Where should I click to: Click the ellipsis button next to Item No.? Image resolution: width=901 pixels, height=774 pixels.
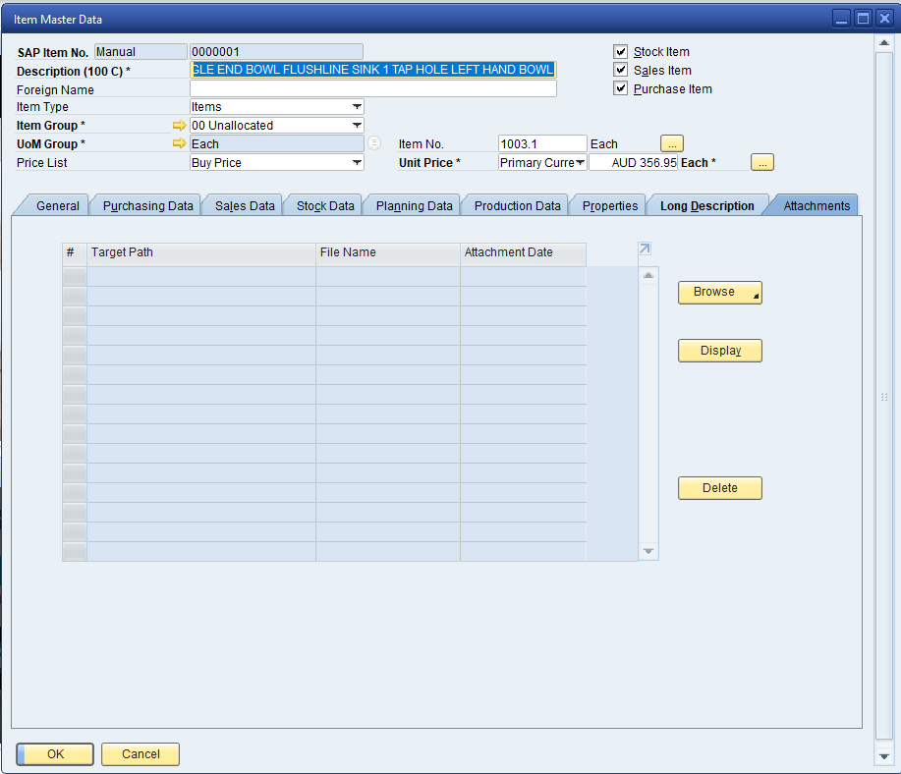pos(671,143)
